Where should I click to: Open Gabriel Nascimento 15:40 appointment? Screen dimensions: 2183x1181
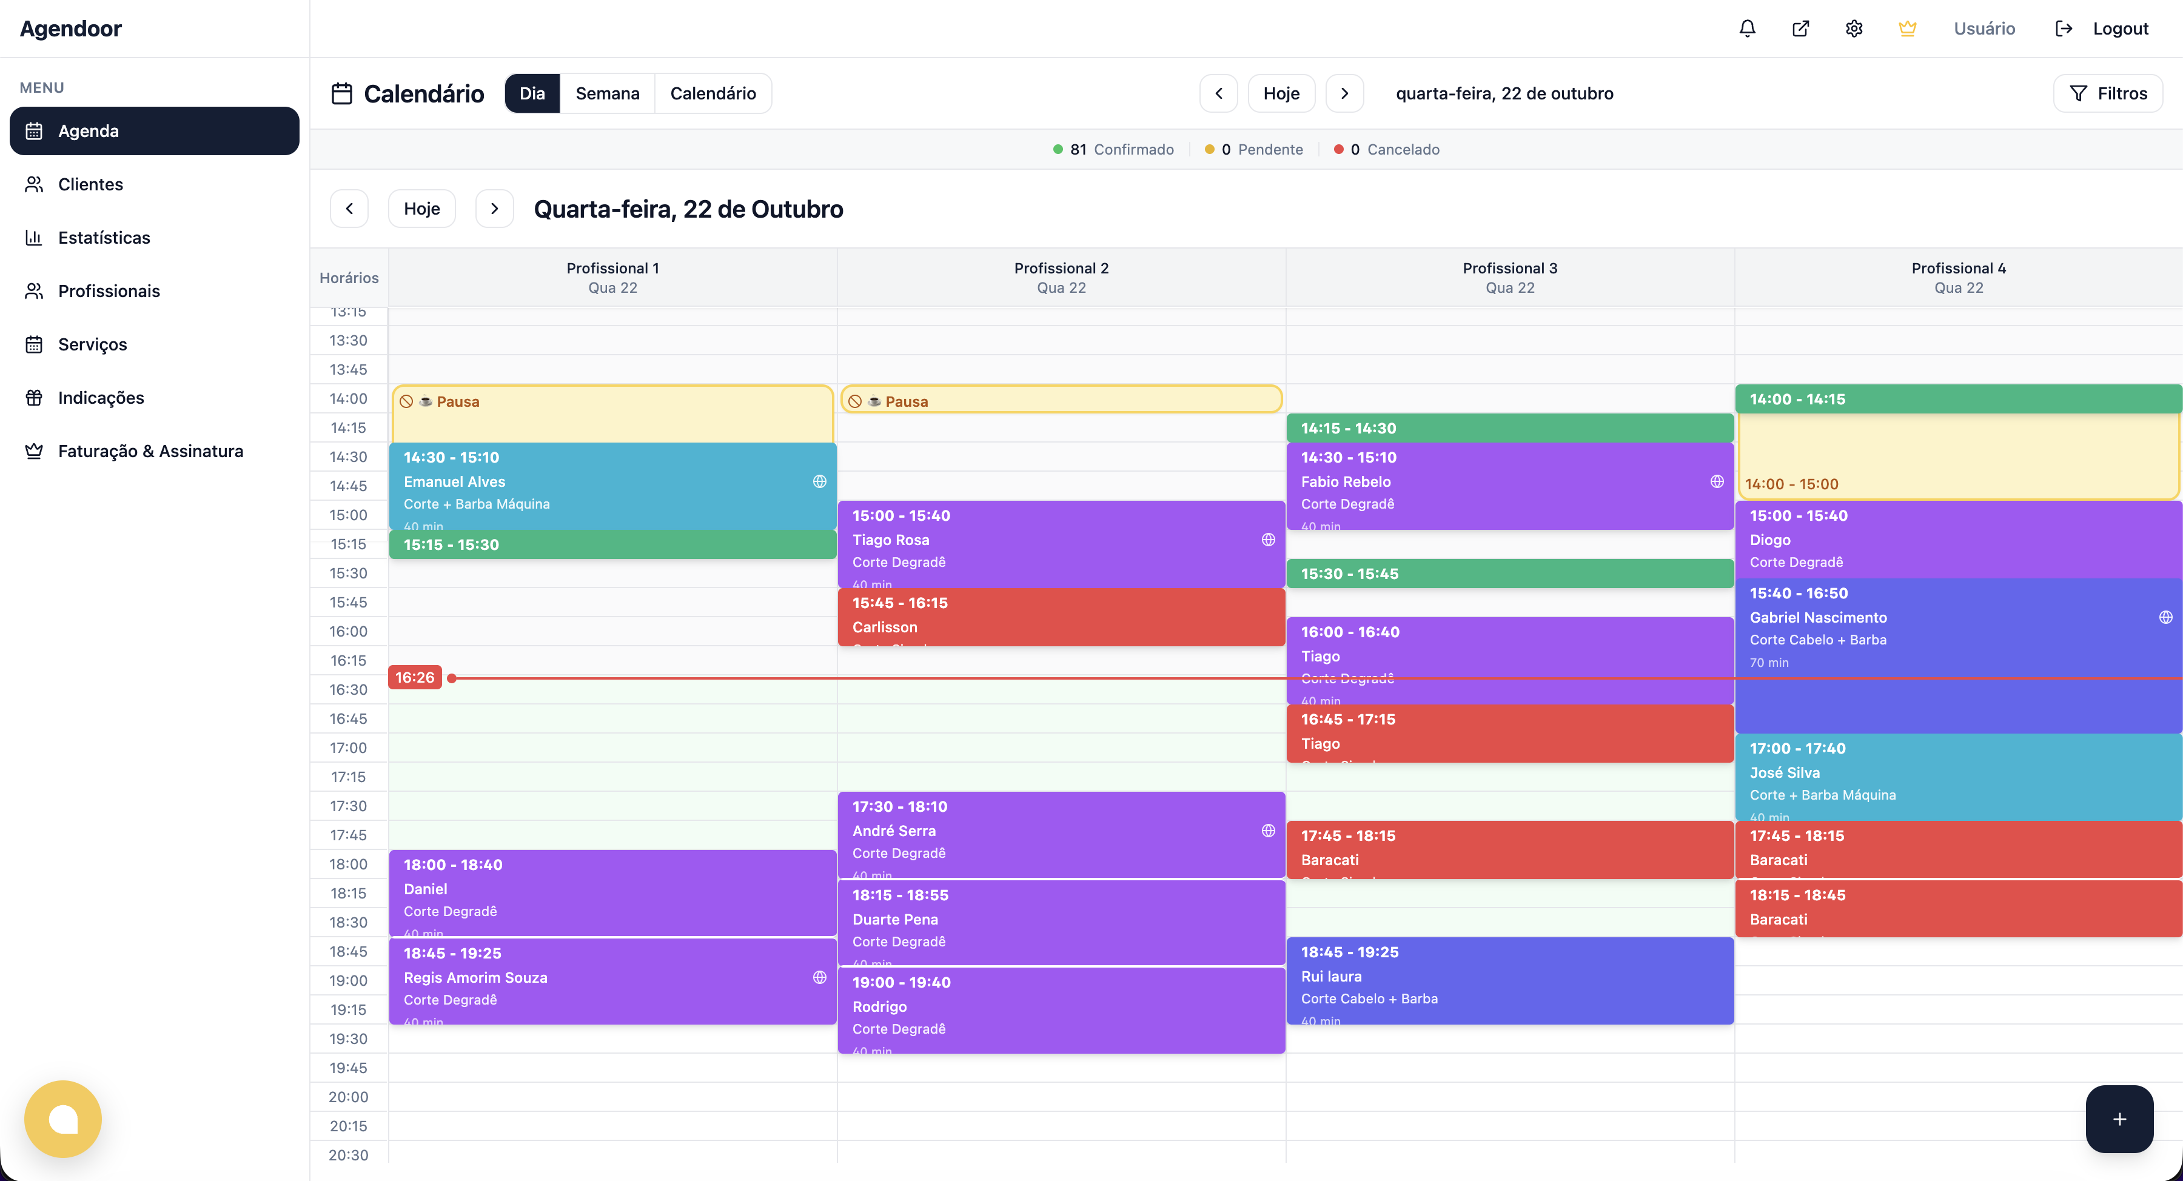pos(1959,656)
